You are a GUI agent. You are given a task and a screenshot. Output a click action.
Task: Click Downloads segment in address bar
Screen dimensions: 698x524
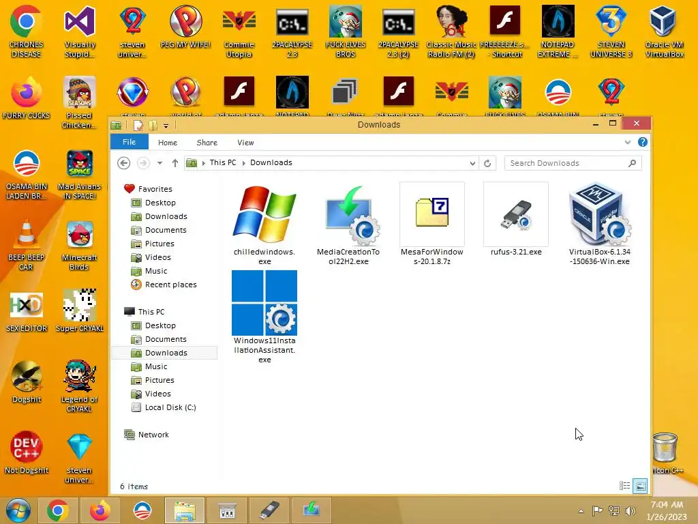[x=271, y=162]
